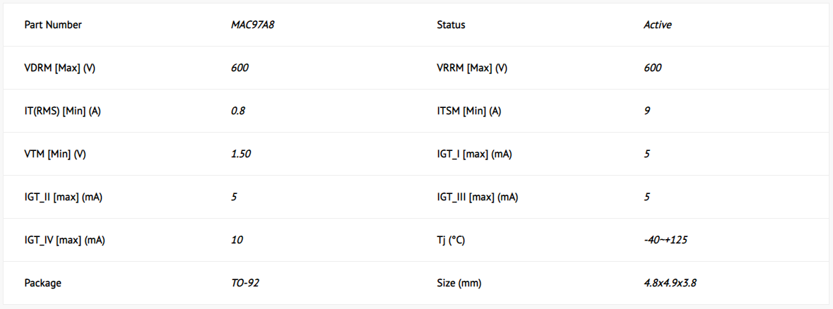The image size is (833, 309).
Task: Click the IGT_II [max] (mA) label
Action: (x=64, y=197)
